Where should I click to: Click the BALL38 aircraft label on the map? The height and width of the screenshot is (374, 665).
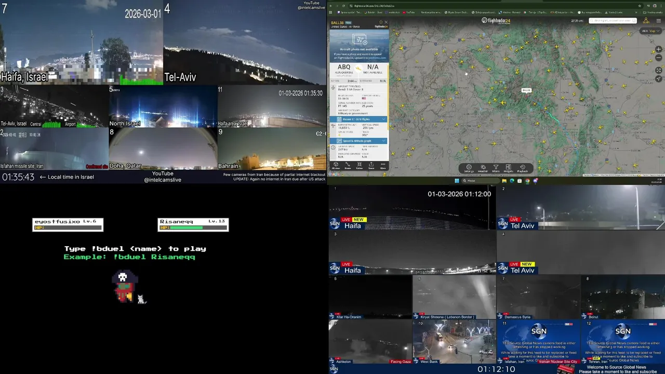click(x=526, y=90)
